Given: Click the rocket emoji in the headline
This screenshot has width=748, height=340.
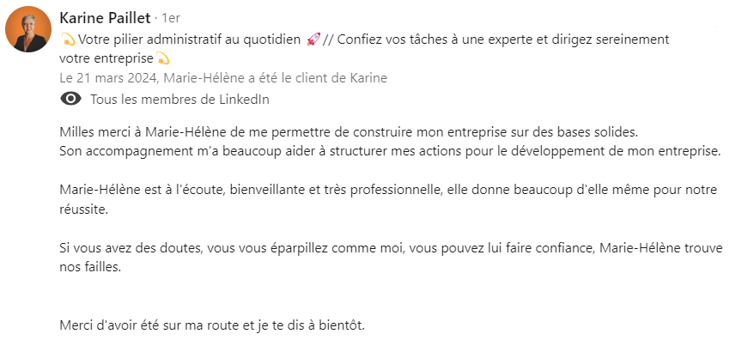Looking at the screenshot, I should [x=313, y=39].
